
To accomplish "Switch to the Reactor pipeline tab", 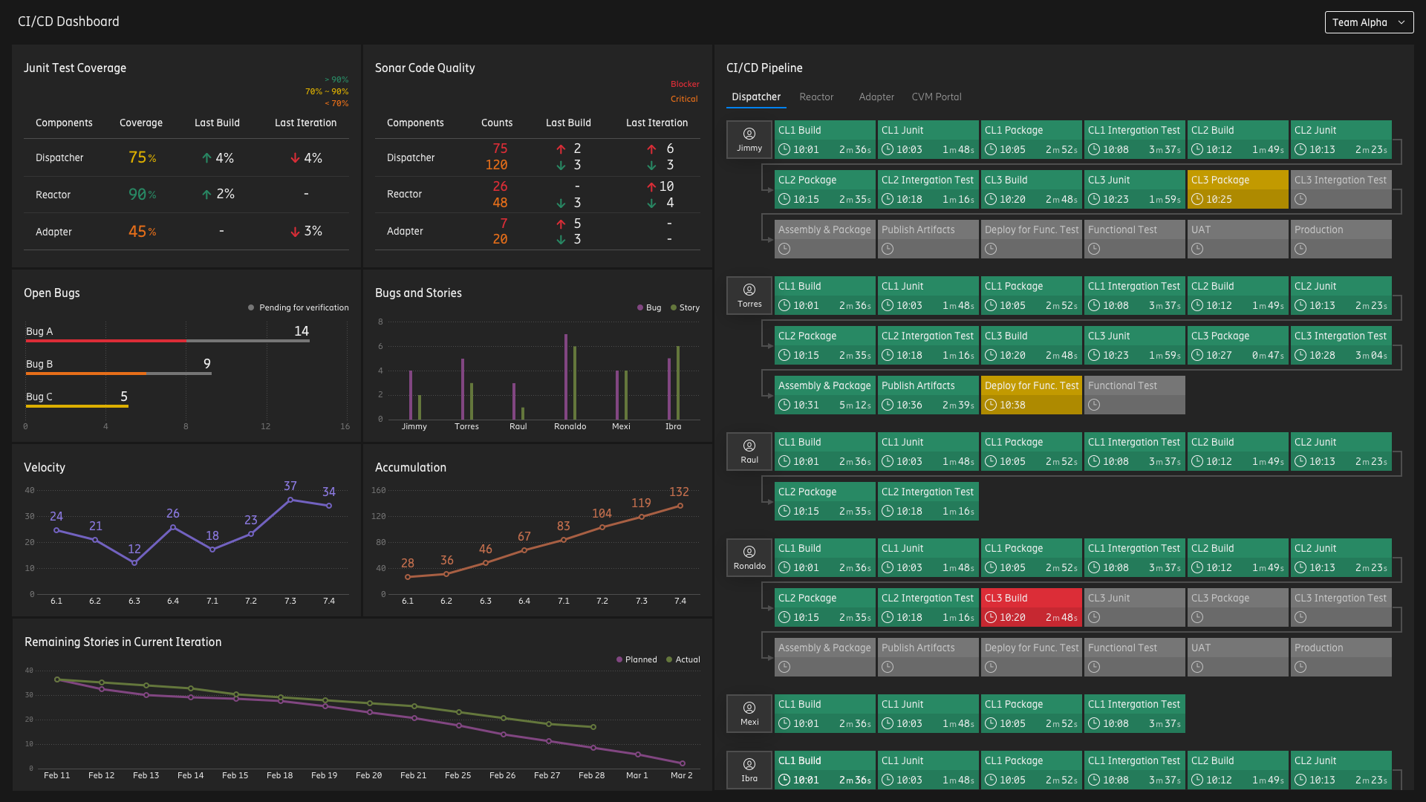I will point(816,97).
